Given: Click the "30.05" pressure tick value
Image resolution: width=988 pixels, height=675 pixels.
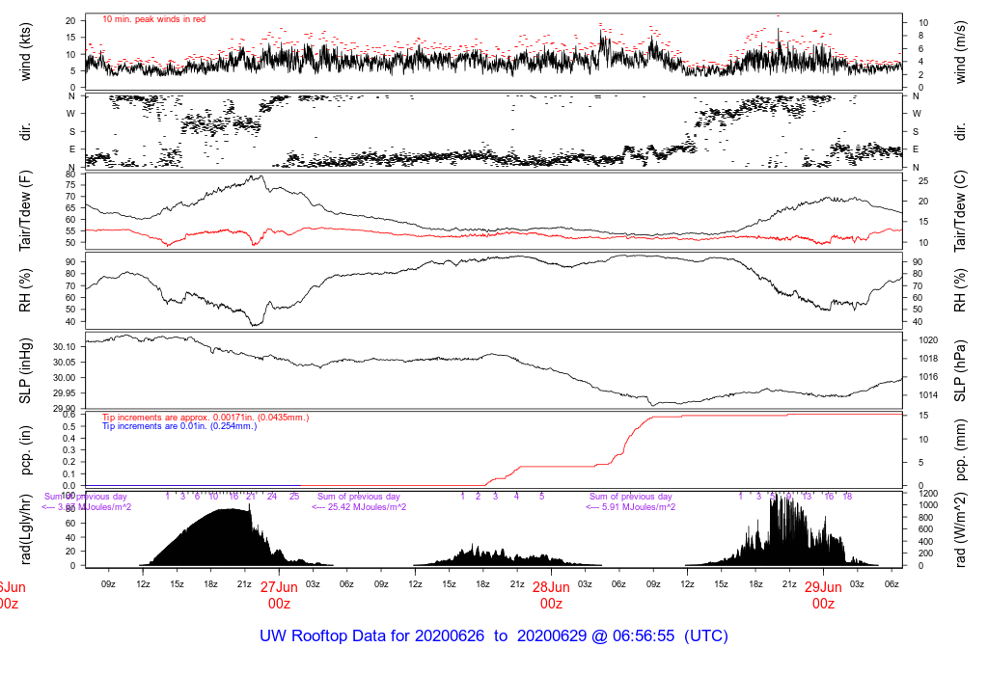Looking at the screenshot, I should click(x=65, y=362).
